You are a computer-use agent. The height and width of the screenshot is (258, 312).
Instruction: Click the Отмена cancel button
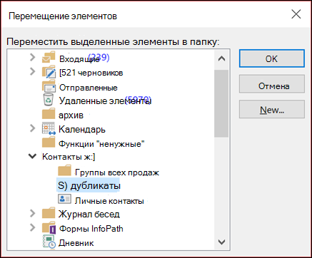[x=272, y=84]
